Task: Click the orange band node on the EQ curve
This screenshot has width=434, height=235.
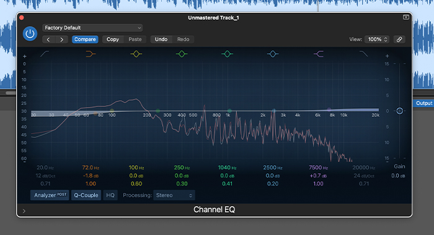Action: pos(95,114)
